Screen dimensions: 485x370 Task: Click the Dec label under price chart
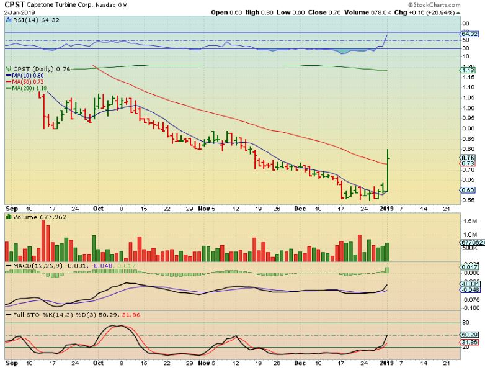coord(300,209)
